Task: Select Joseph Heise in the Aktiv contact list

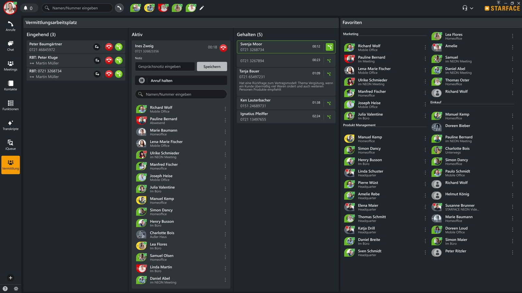Action: (181, 177)
